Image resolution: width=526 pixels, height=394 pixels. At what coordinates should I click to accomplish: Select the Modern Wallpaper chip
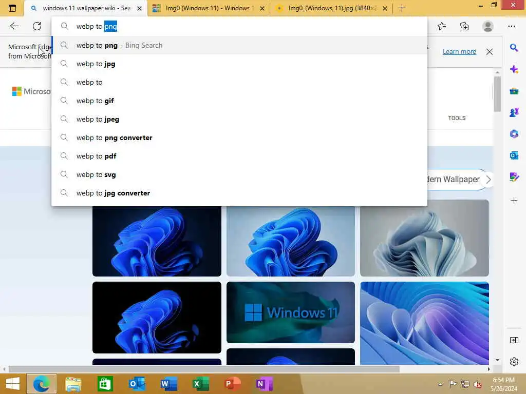click(x=453, y=180)
